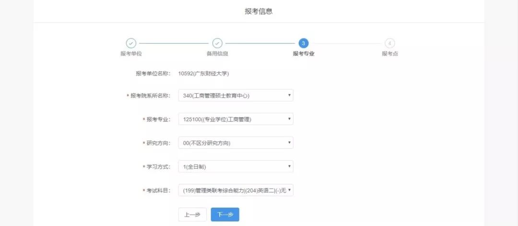Click the 上一步 button

click(x=192, y=215)
